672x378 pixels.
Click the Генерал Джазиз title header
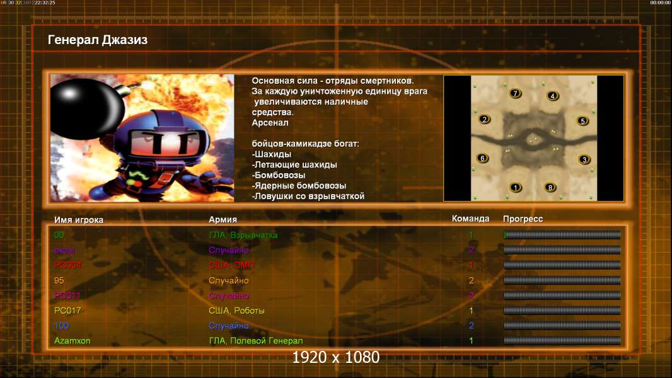pyautogui.click(x=98, y=40)
